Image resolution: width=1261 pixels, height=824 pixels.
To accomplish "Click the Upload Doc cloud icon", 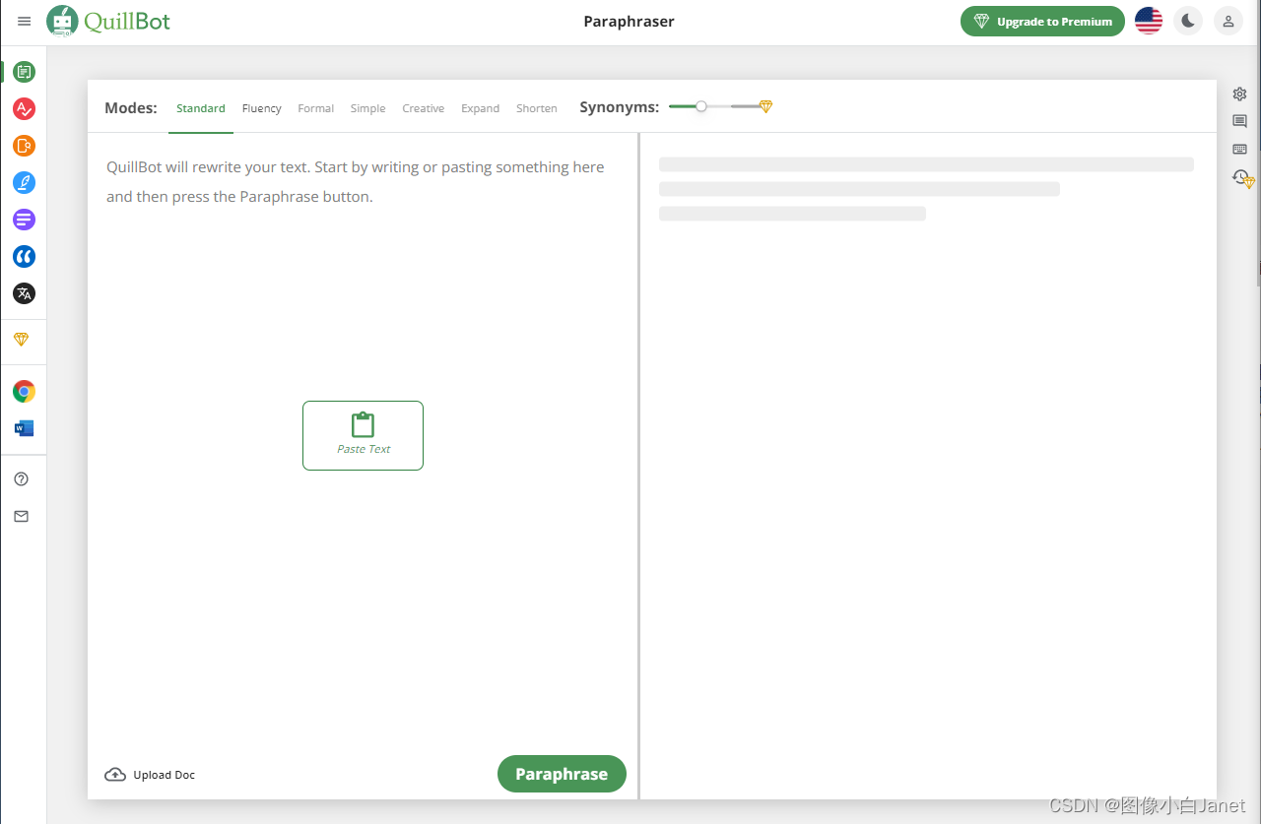I will point(115,775).
